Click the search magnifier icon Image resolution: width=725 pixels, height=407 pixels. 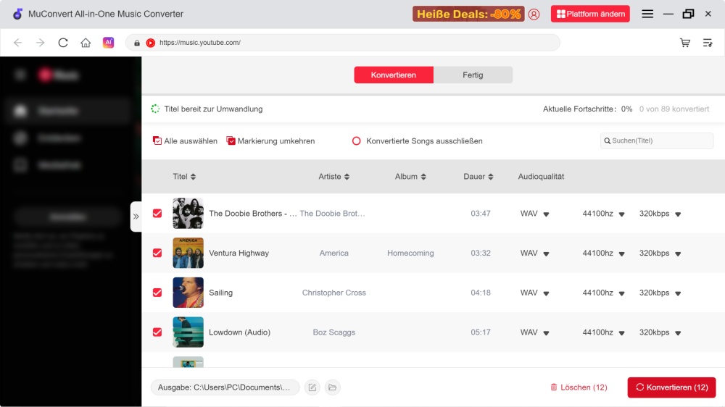607,141
